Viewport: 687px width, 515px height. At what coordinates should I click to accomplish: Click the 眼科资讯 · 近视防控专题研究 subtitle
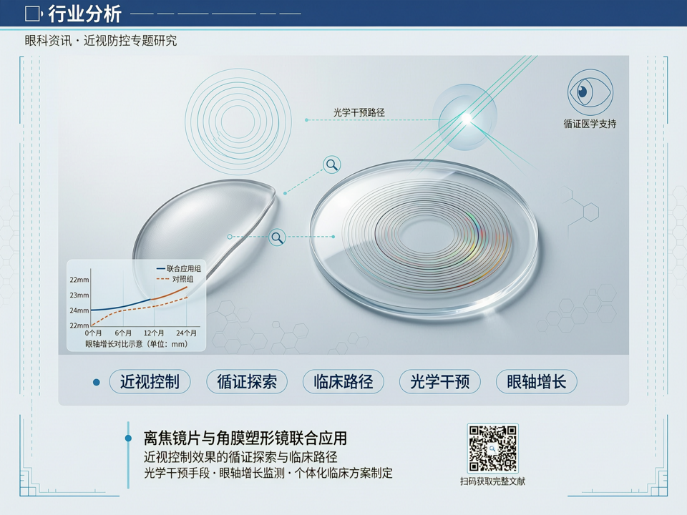pos(101,41)
